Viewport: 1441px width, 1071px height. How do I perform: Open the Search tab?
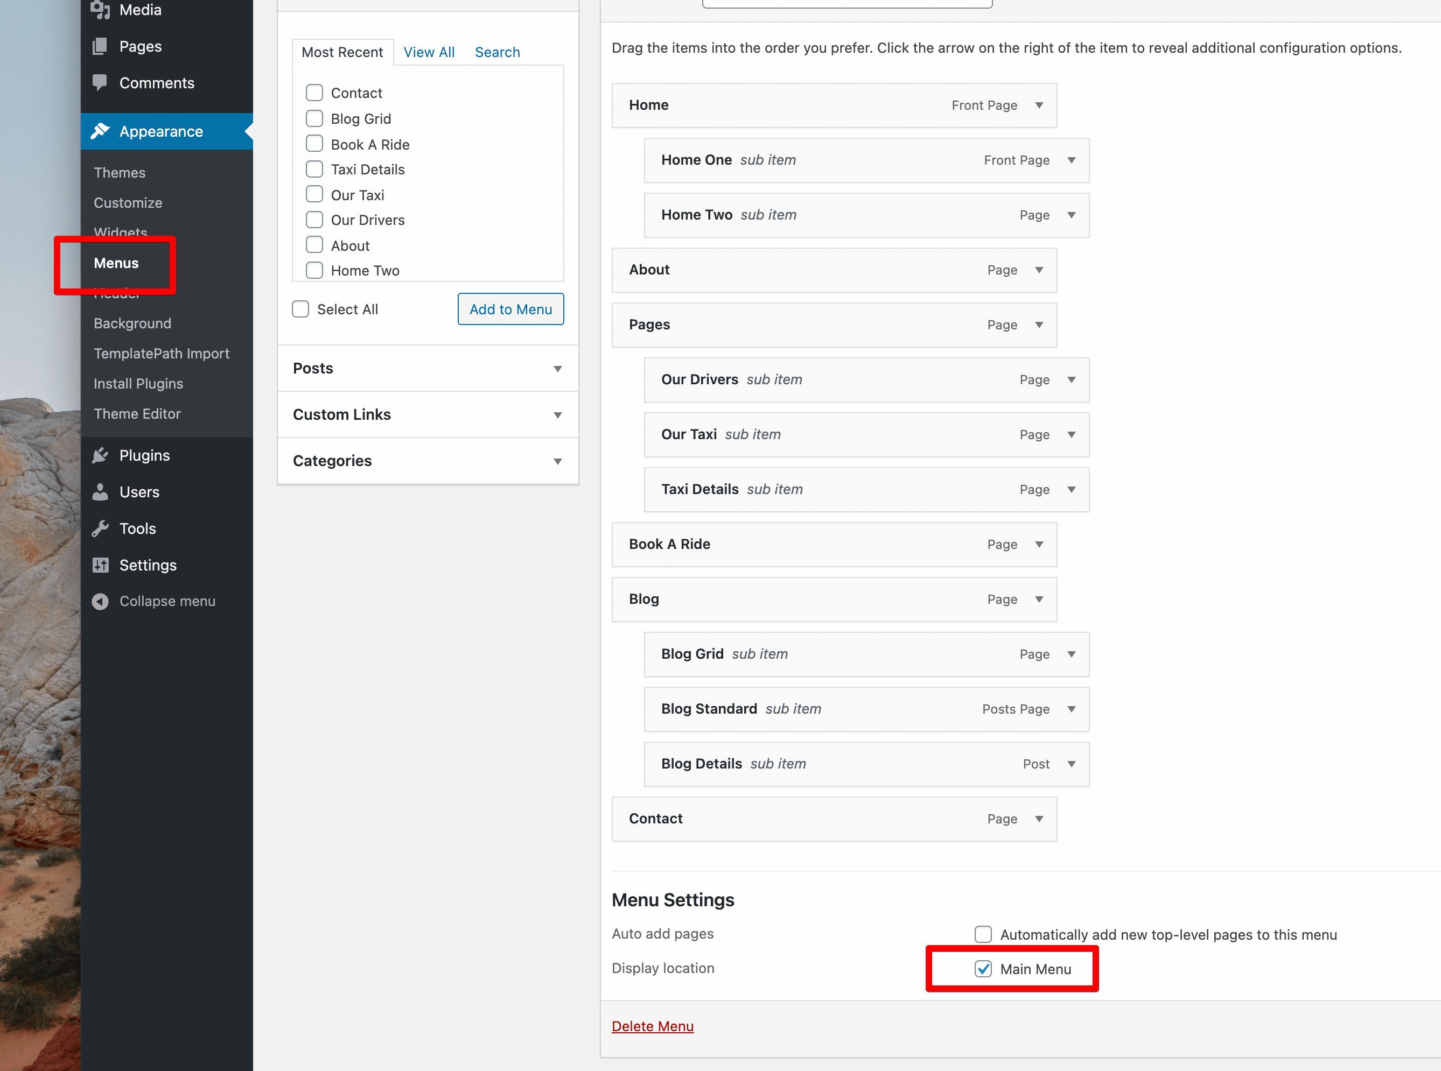497,52
